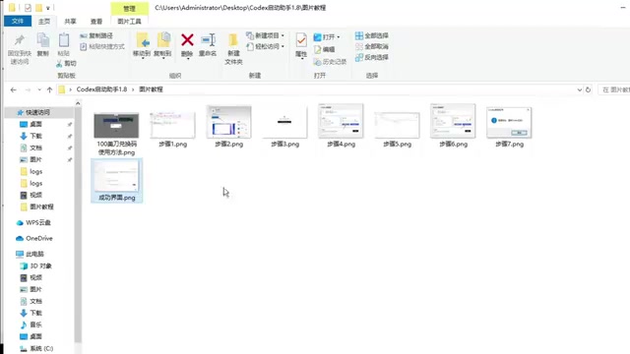Open 3D Objects under This PC

(36, 266)
